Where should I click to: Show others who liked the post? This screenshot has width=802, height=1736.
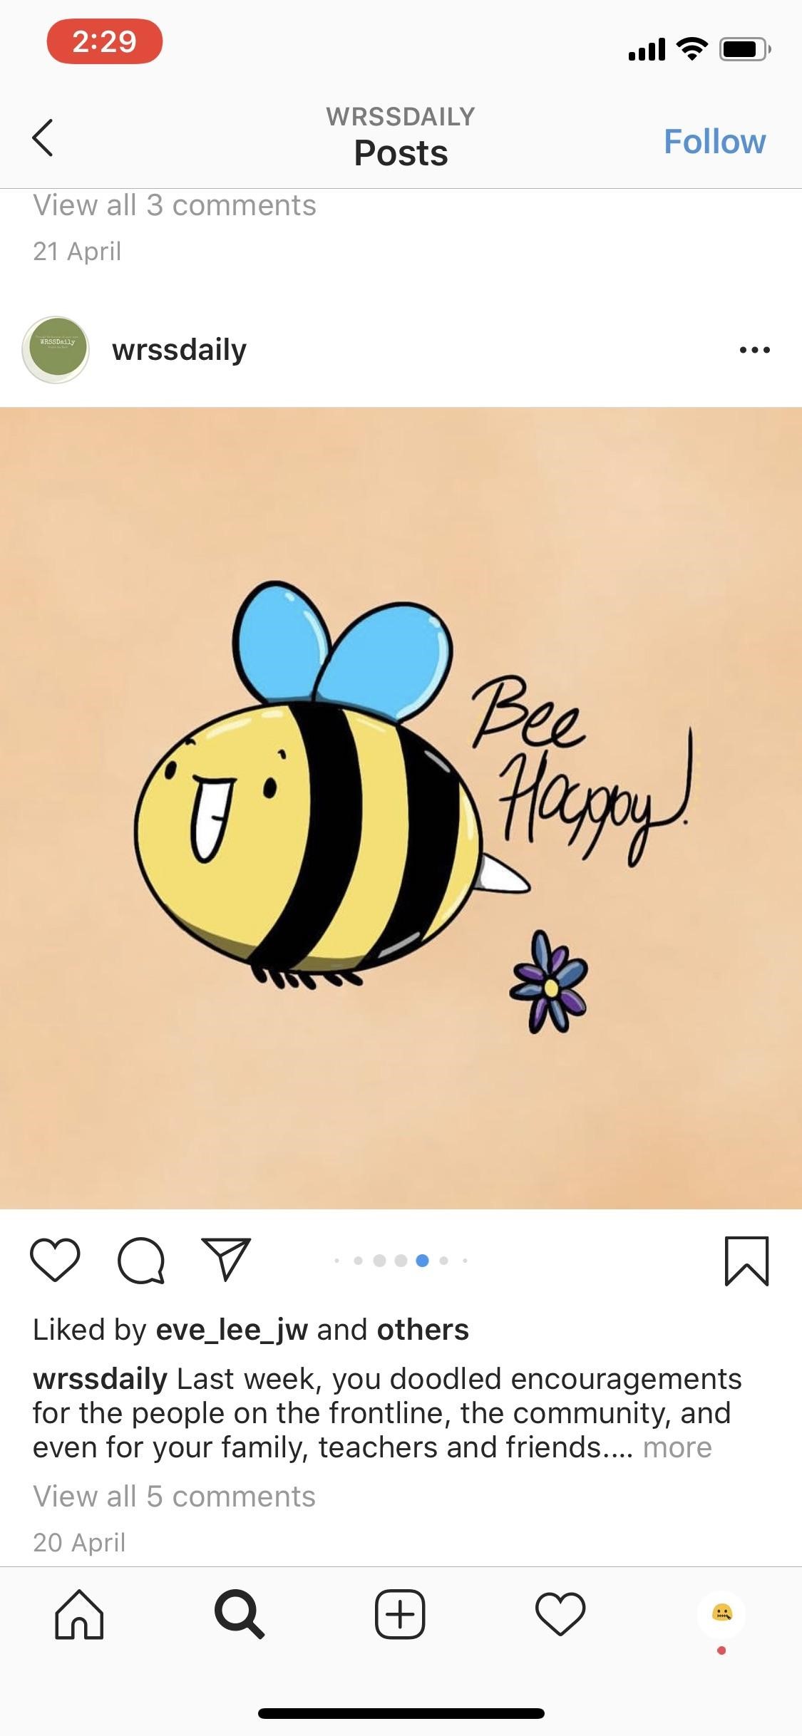[423, 1330]
